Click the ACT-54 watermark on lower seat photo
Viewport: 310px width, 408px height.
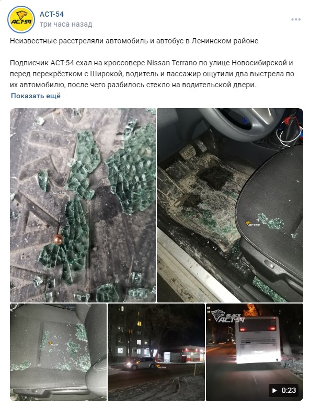point(53,344)
